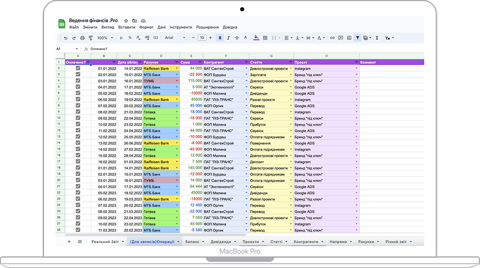Insert a chart via toolbar icon

(x=349, y=38)
